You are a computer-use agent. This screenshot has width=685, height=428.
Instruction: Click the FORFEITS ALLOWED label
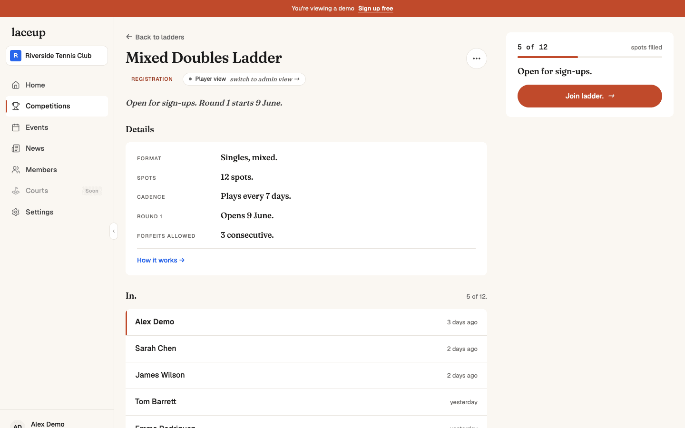pyautogui.click(x=166, y=236)
